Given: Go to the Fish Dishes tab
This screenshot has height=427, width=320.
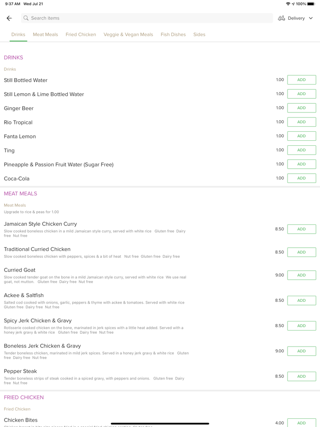Looking at the screenshot, I should [173, 35].
